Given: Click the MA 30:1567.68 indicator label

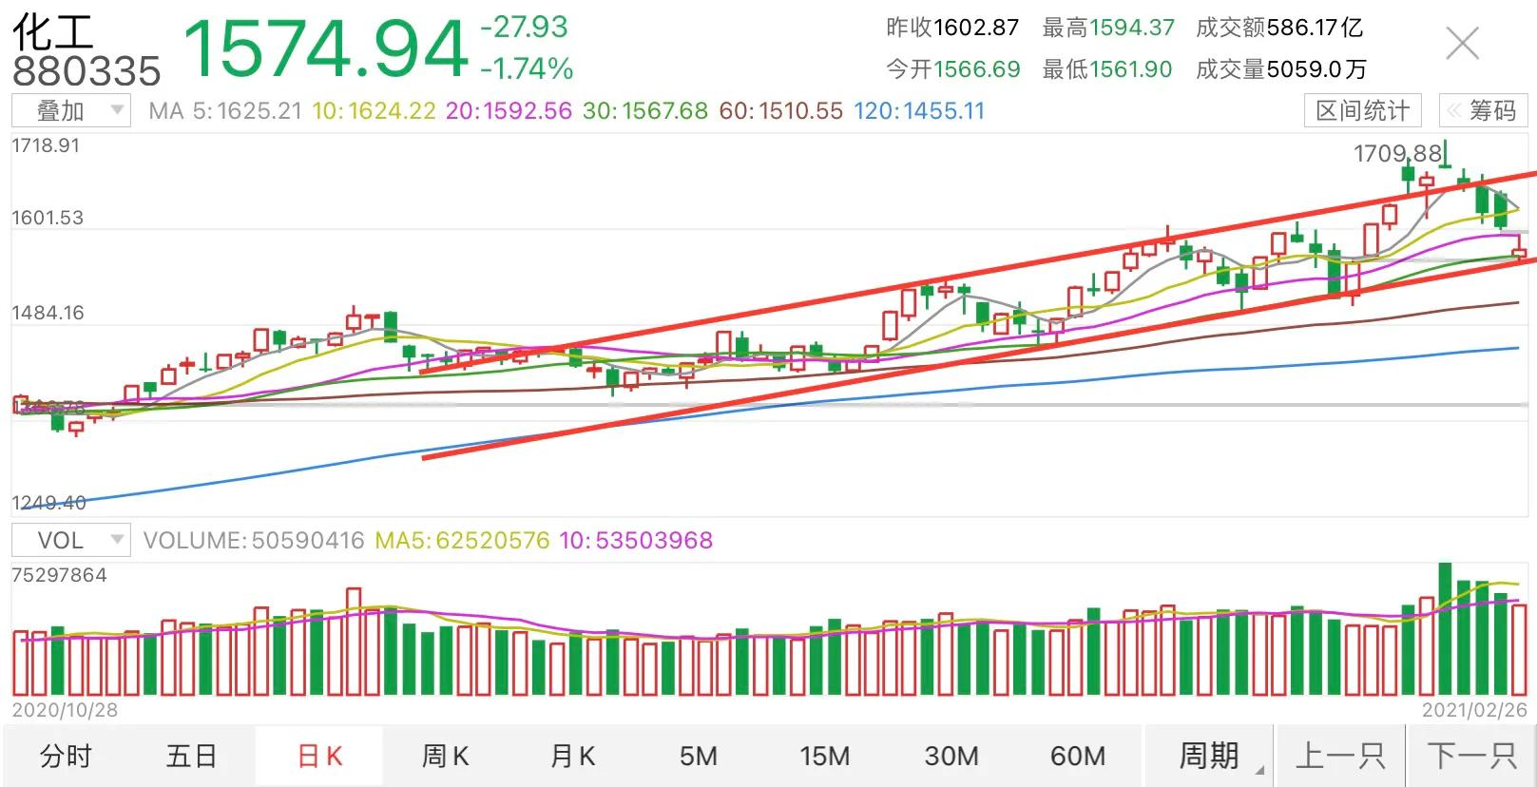Looking at the screenshot, I should 645,111.
